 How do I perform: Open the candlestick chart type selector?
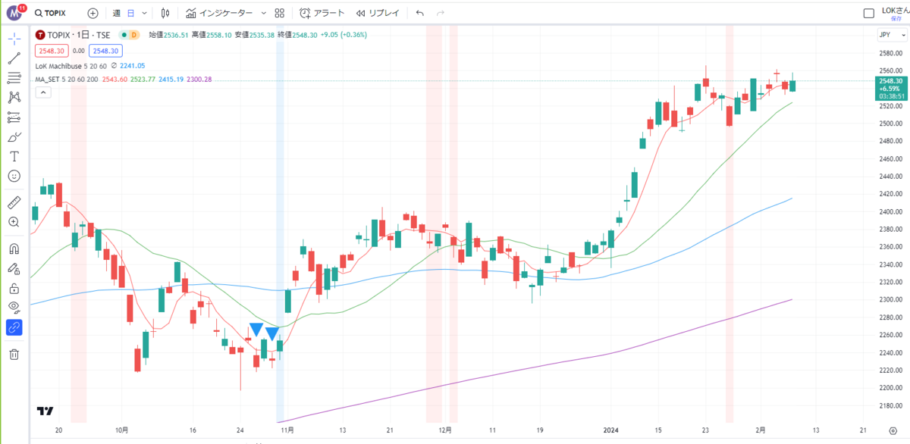165,14
